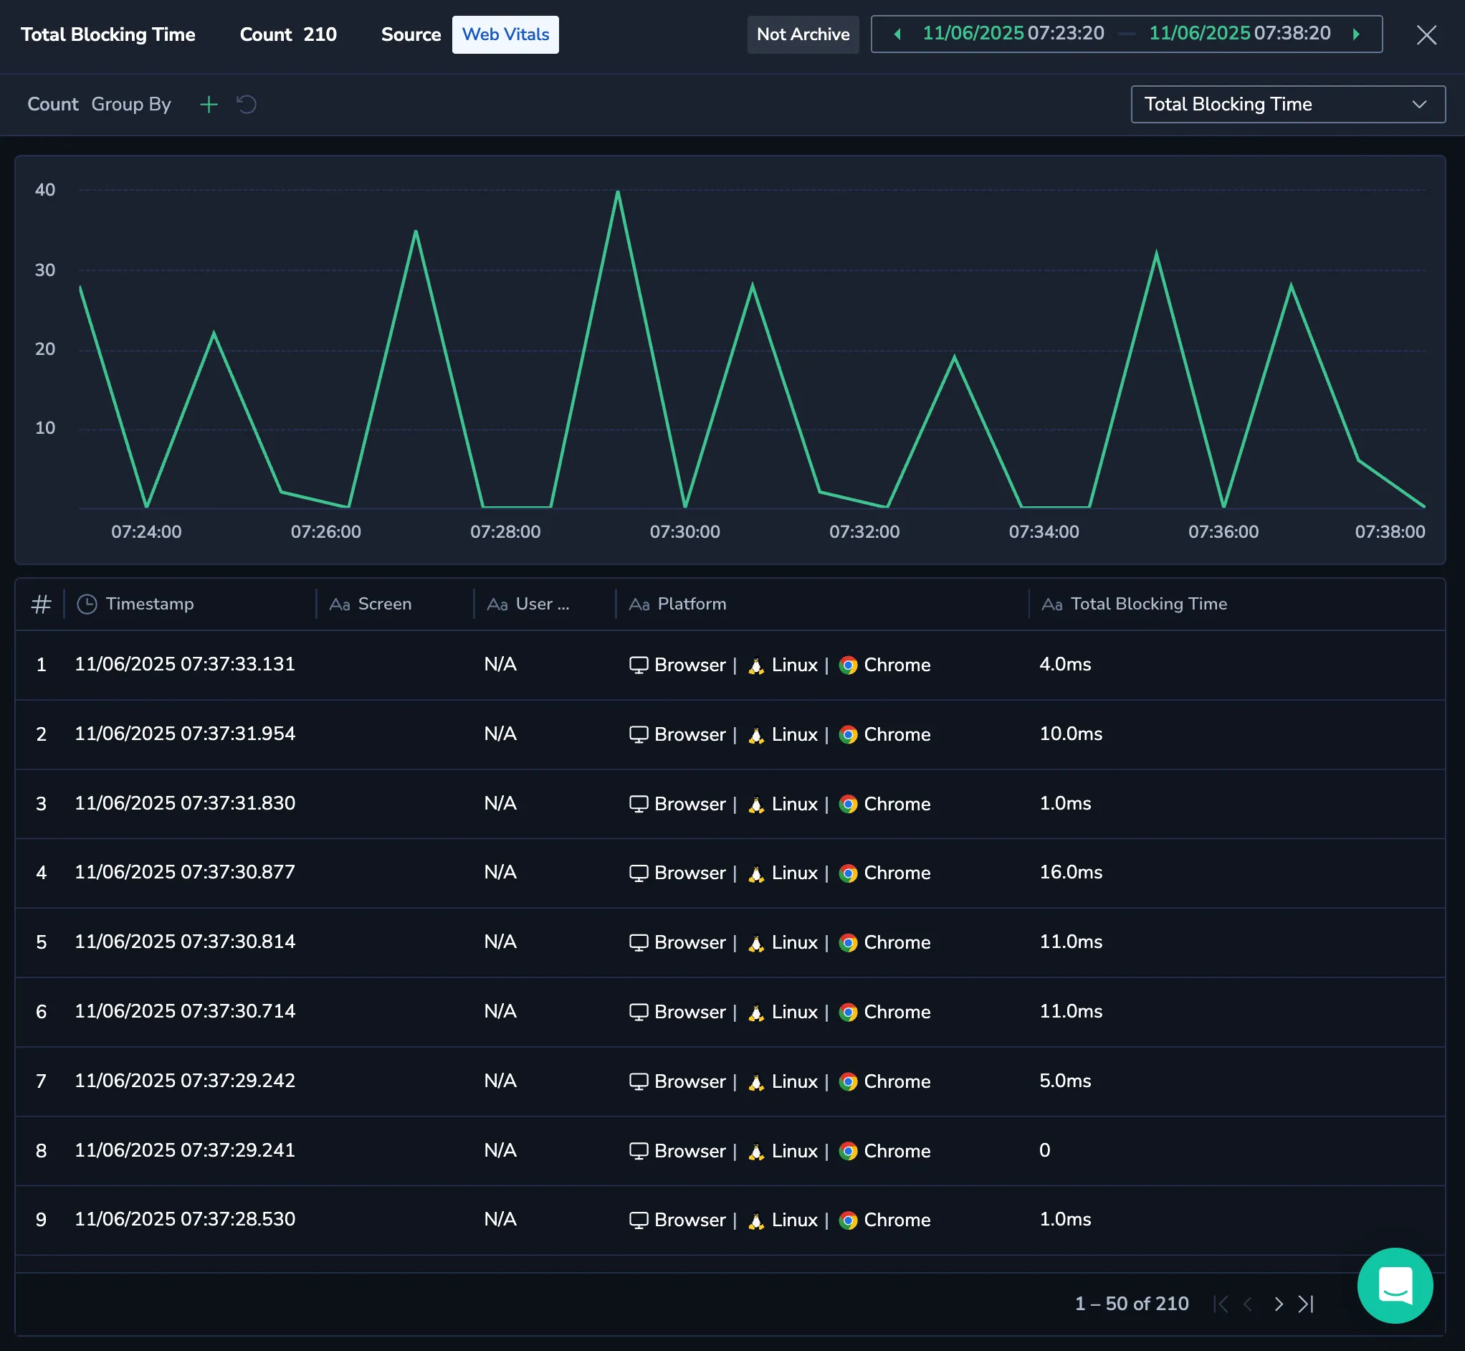Sort by Total Blocking Time column header

tap(1149, 605)
